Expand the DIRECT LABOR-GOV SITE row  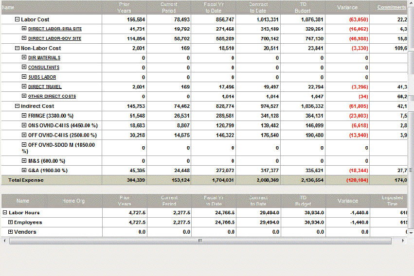point(24,38)
